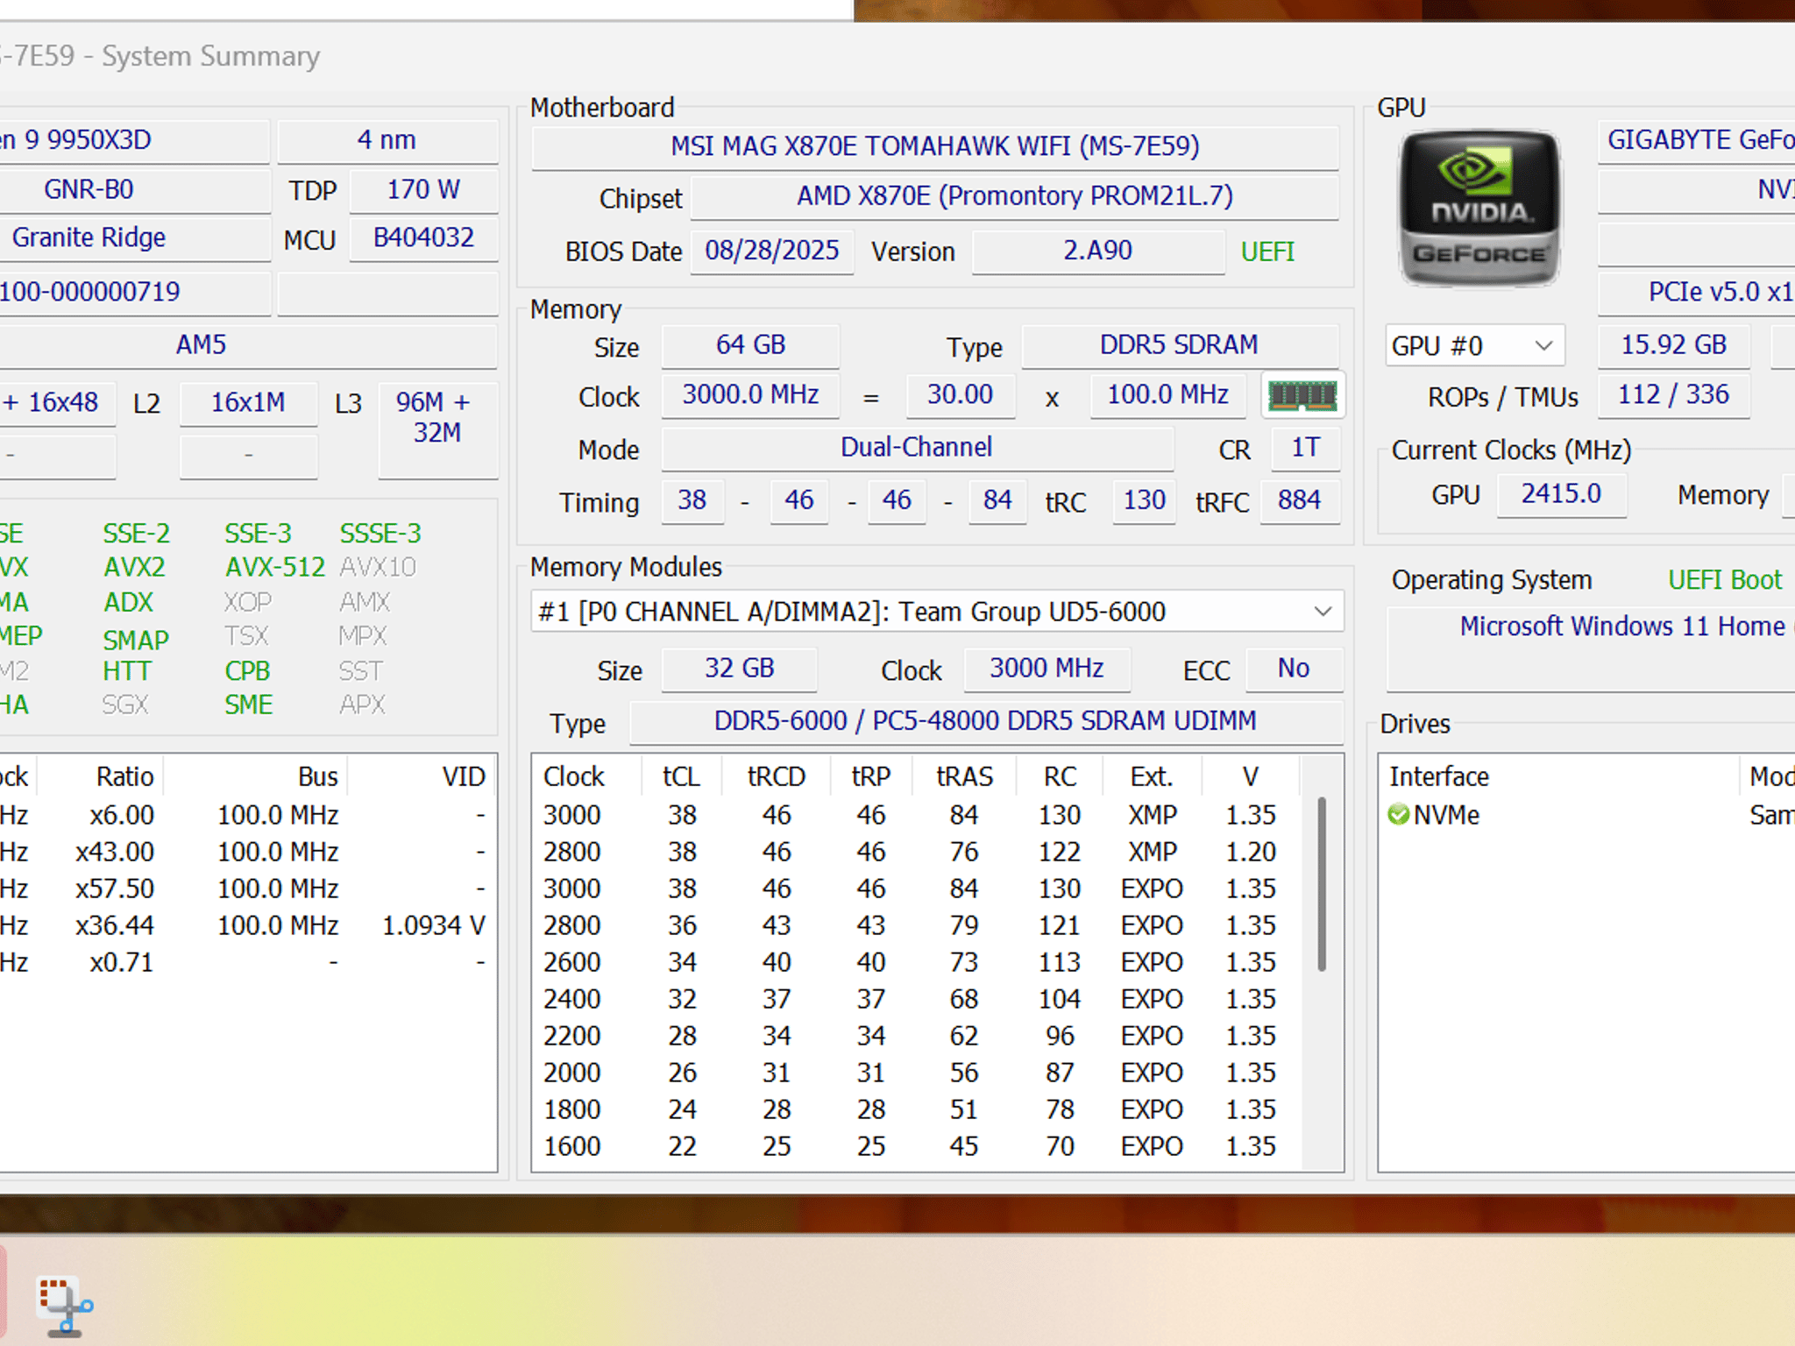Click the module clock 3000 MHz field

tap(1047, 669)
